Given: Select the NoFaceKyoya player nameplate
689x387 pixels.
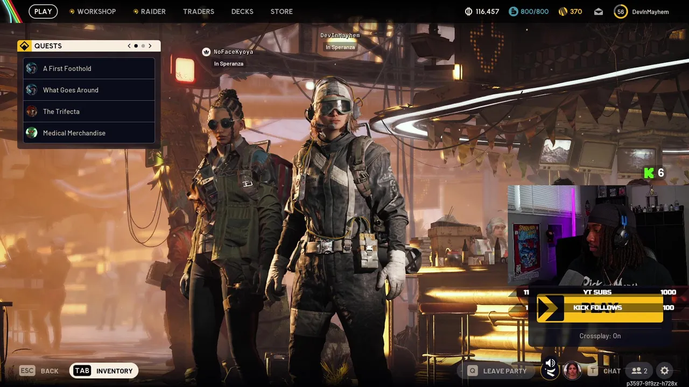Looking at the screenshot, I should pyautogui.click(x=233, y=52).
